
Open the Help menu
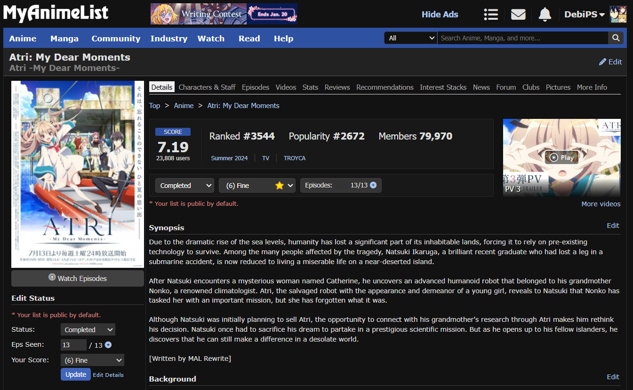click(283, 39)
